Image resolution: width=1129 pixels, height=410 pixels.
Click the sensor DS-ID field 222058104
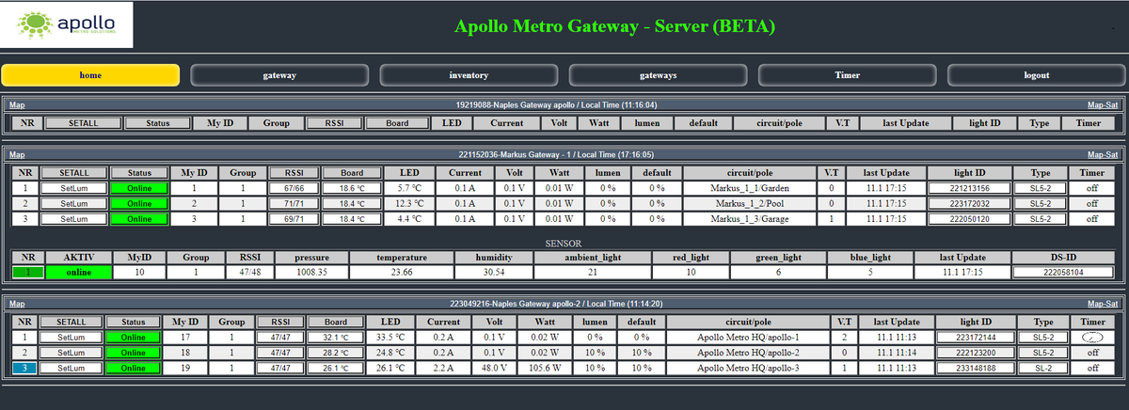tap(1062, 272)
